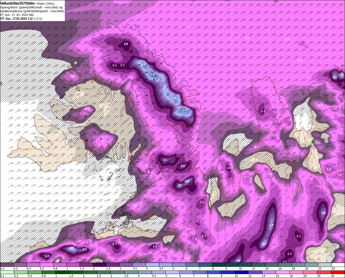Select the white snow-scale swatch labeled 30
This screenshot has width=345, height=278.
point(338,265)
